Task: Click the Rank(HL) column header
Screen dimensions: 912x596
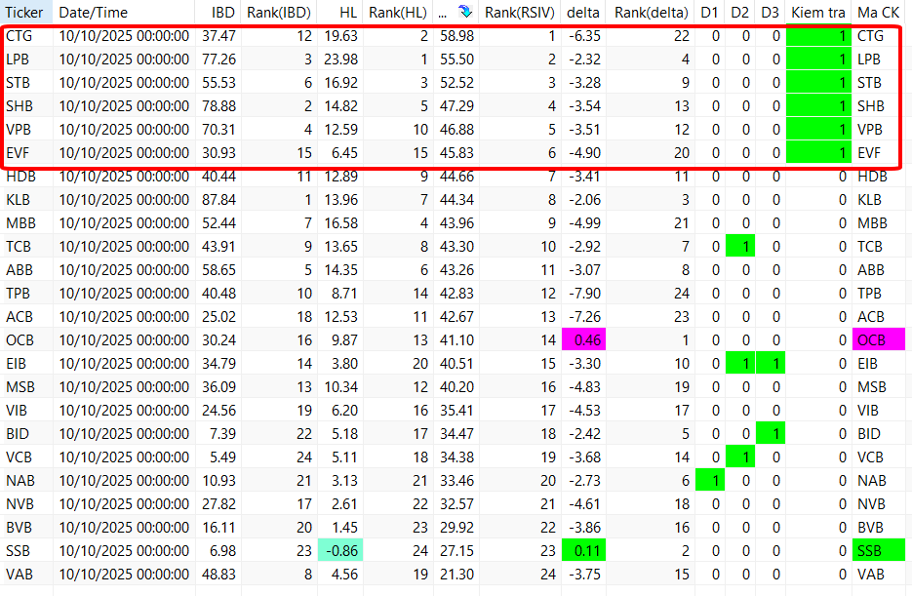Action: 398,13
